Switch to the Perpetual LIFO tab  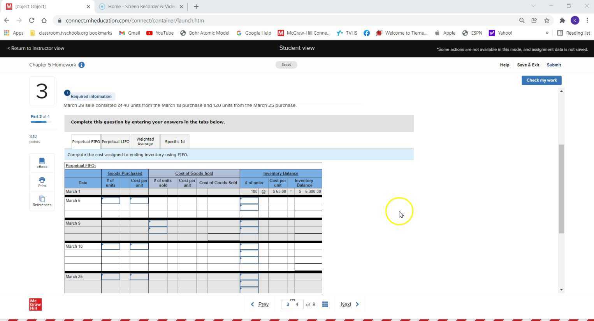(x=116, y=142)
